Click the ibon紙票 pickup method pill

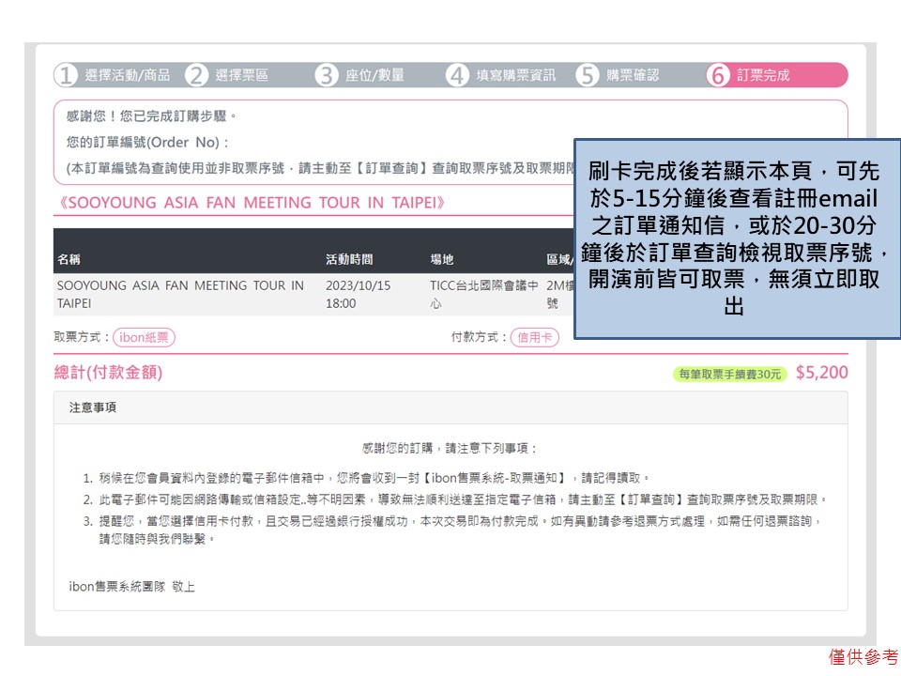pos(144,337)
